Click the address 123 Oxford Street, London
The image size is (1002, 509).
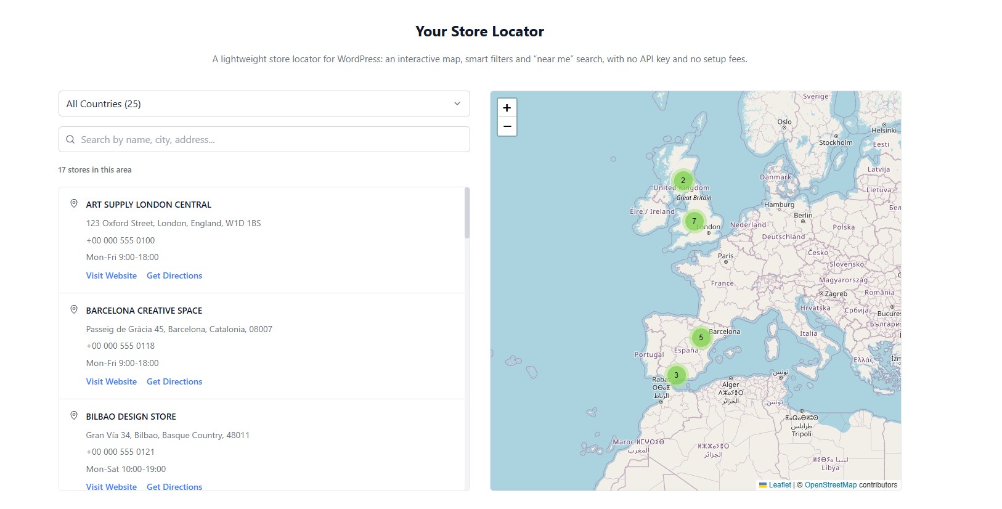click(174, 223)
